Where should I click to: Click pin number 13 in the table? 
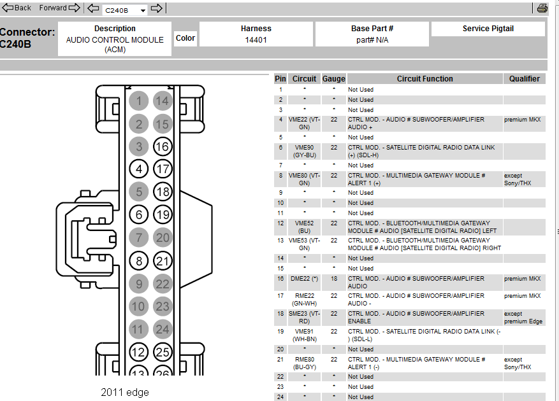[280, 241]
